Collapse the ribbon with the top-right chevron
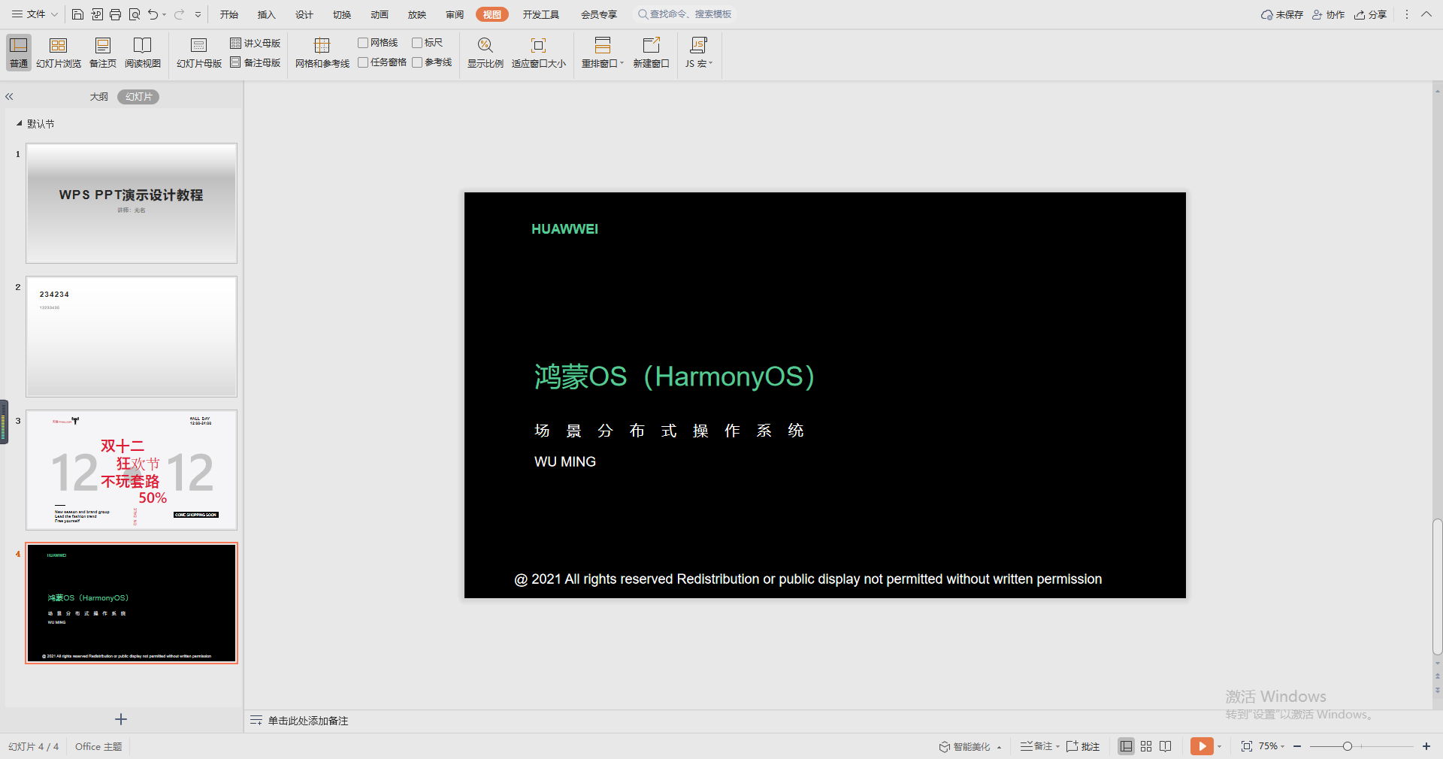 (1426, 14)
